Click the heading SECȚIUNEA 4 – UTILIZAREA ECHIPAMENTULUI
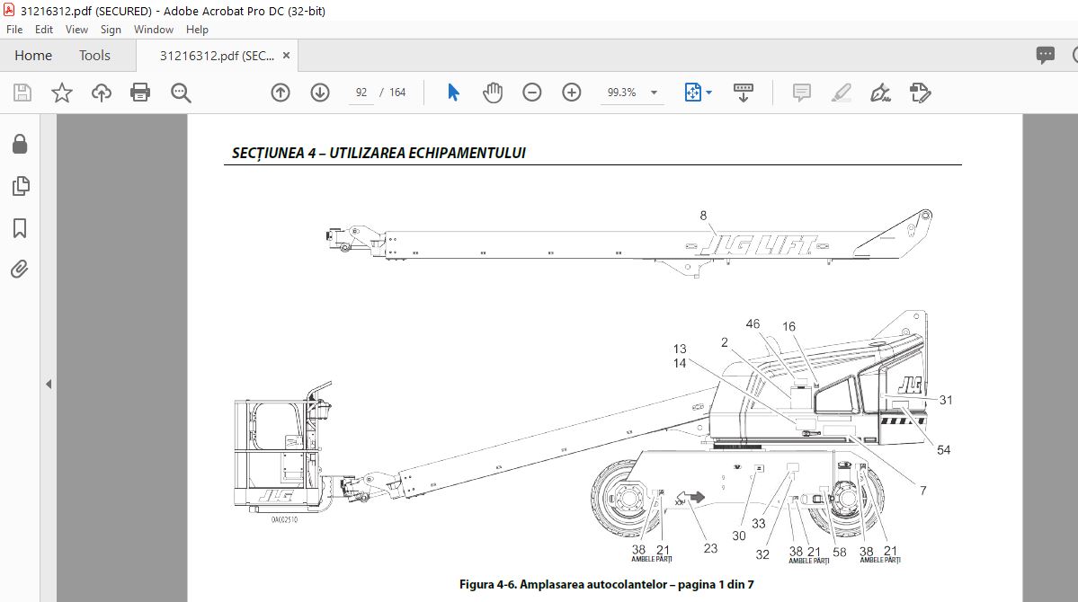 point(379,153)
